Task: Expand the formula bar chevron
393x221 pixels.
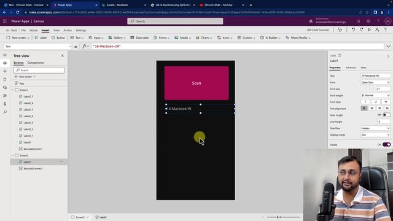Action: (x=388, y=47)
